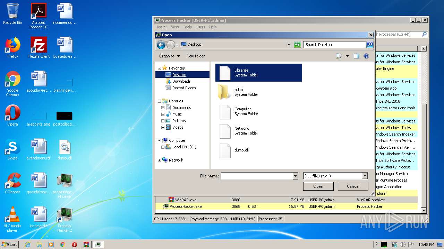This screenshot has width=444, height=249.
Task: Click the volume icon in system tray
Action: (403, 245)
